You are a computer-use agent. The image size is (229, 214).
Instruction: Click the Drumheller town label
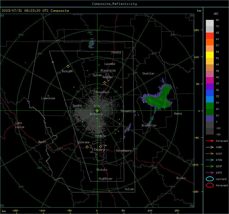coord(149,125)
